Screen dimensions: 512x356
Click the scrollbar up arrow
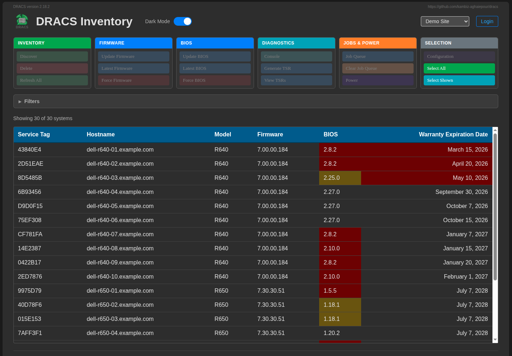pyautogui.click(x=495, y=130)
